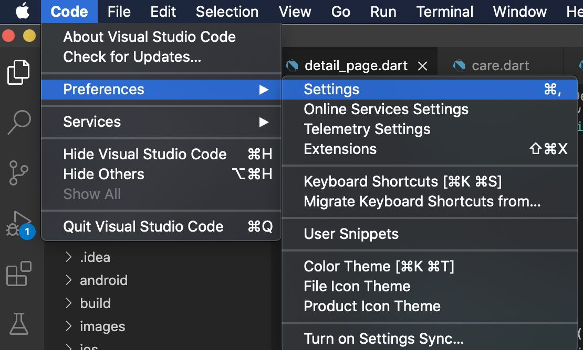Choose Check for Updates
This screenshot has width=583, height=350.
pos(161,57)
